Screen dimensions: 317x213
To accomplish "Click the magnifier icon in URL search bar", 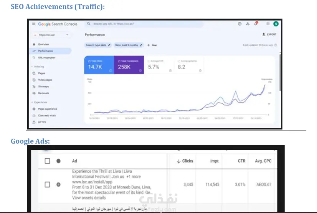I will [89, 24].
